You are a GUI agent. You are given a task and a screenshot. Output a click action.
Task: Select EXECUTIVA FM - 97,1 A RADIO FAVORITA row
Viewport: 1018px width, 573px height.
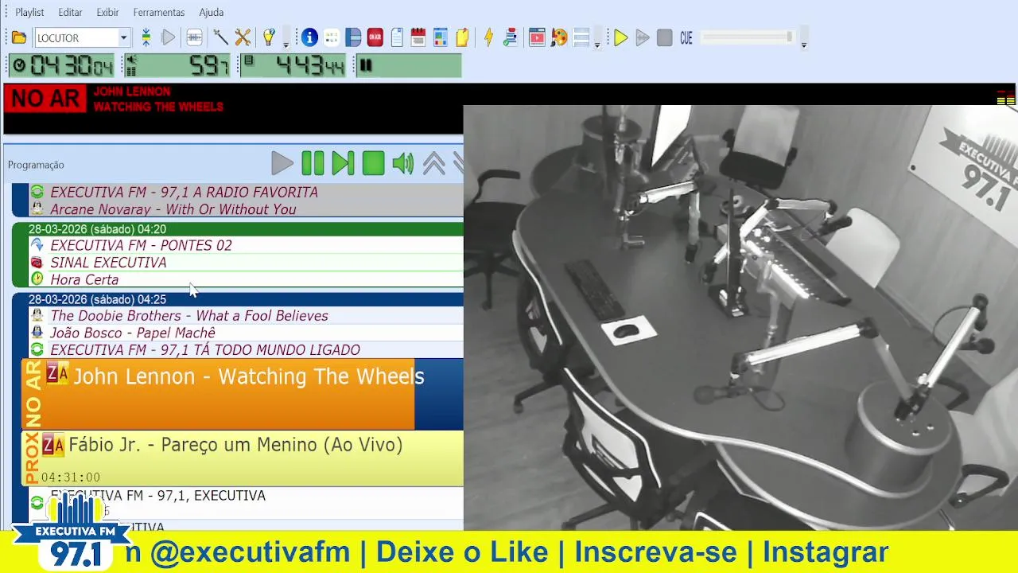tap(246, 192)
